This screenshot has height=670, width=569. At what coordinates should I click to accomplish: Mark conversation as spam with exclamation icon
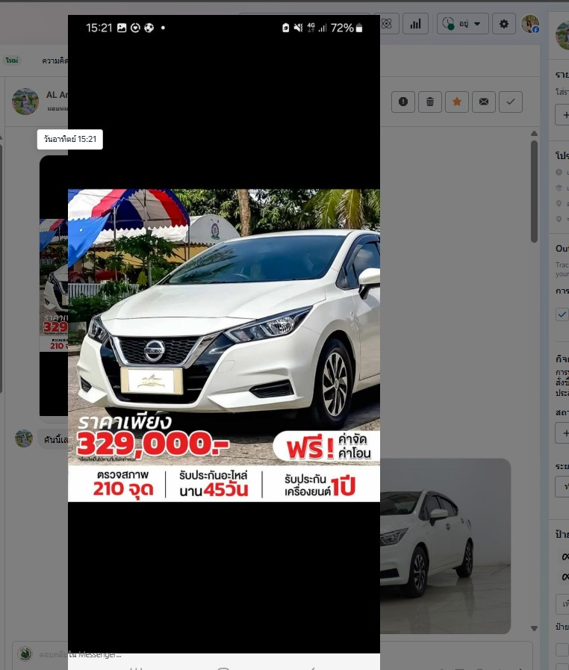point(403,102)
